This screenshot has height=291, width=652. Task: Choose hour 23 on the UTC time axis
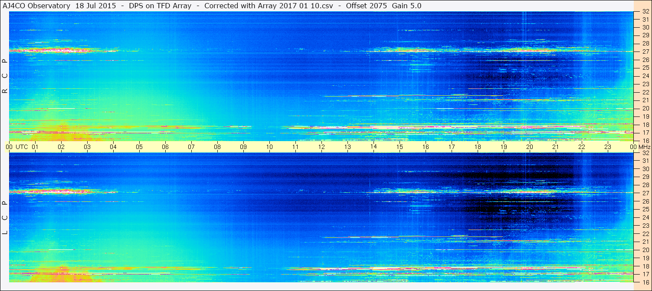(608, 147)
